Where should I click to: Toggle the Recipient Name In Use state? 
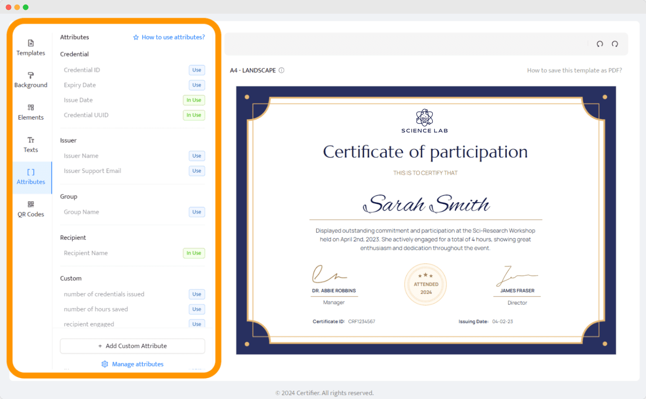click(194, 253)
